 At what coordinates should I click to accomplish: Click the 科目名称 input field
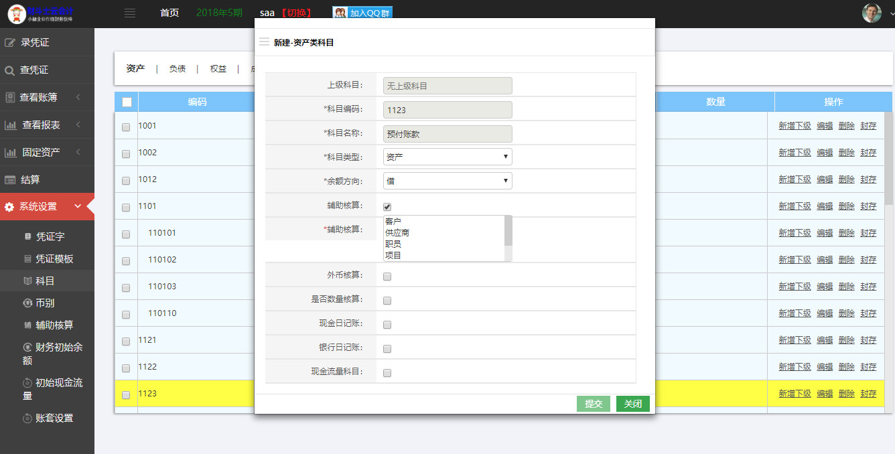[447, 134]
